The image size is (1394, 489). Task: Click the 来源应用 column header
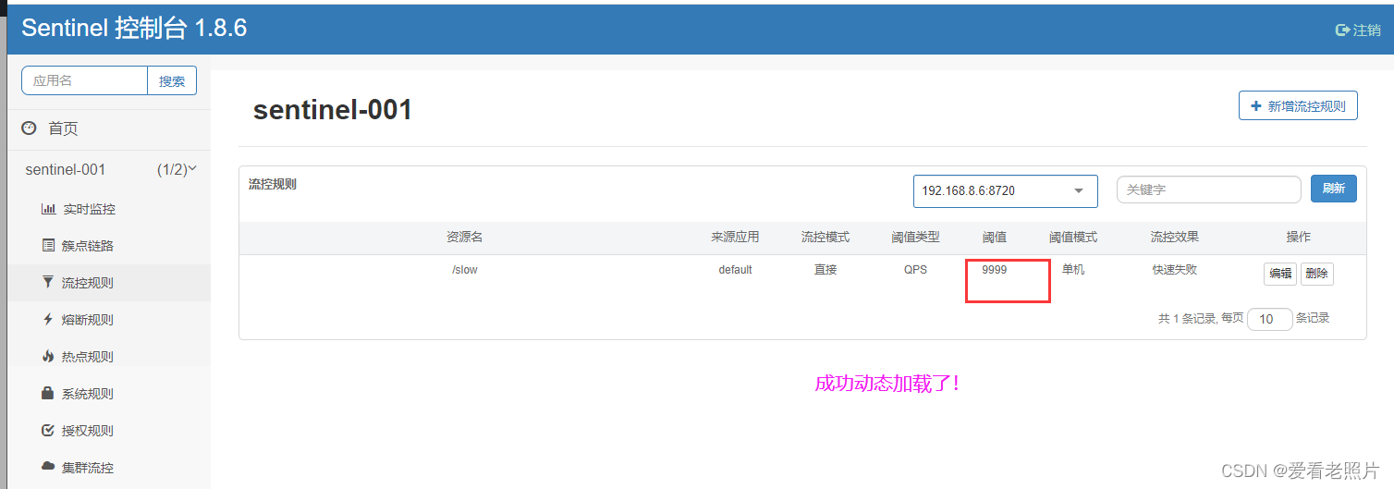[735, 238]
